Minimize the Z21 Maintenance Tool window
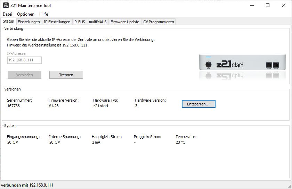Screen dimensions: 292x189 tap(252, 6)
